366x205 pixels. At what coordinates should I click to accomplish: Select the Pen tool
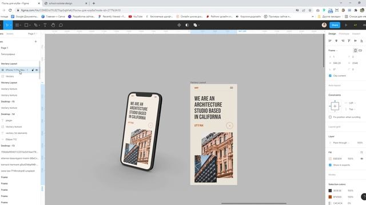(x=35, y=25)
